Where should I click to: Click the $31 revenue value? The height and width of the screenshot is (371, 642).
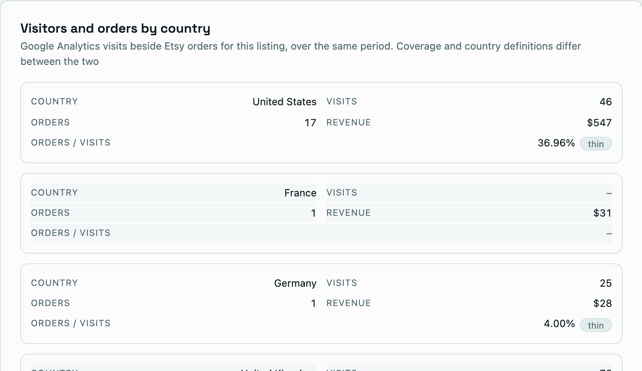coord(602,213)
